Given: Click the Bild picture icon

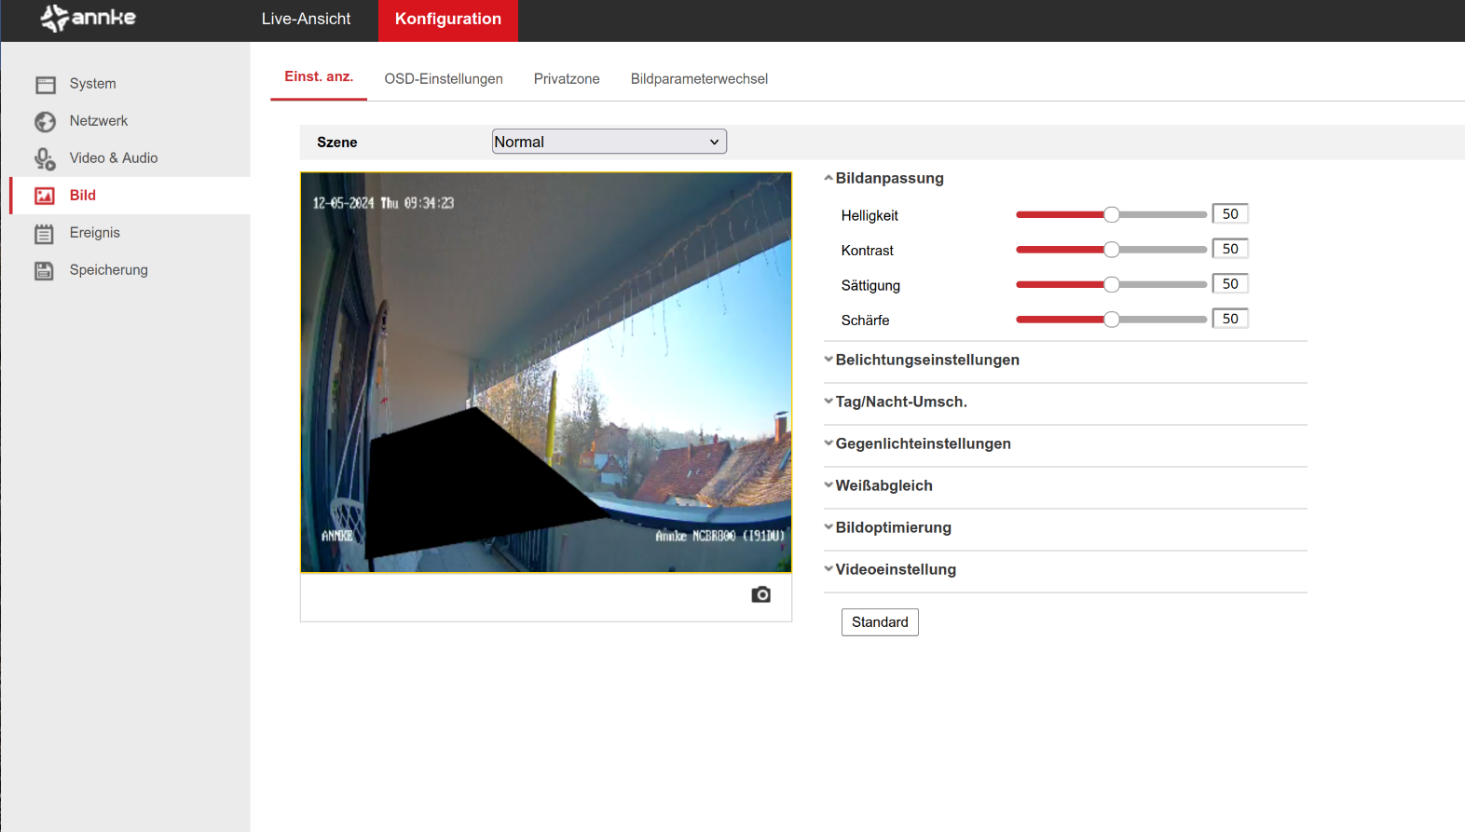Looking at the screenshot, I should tap(45, 196).
